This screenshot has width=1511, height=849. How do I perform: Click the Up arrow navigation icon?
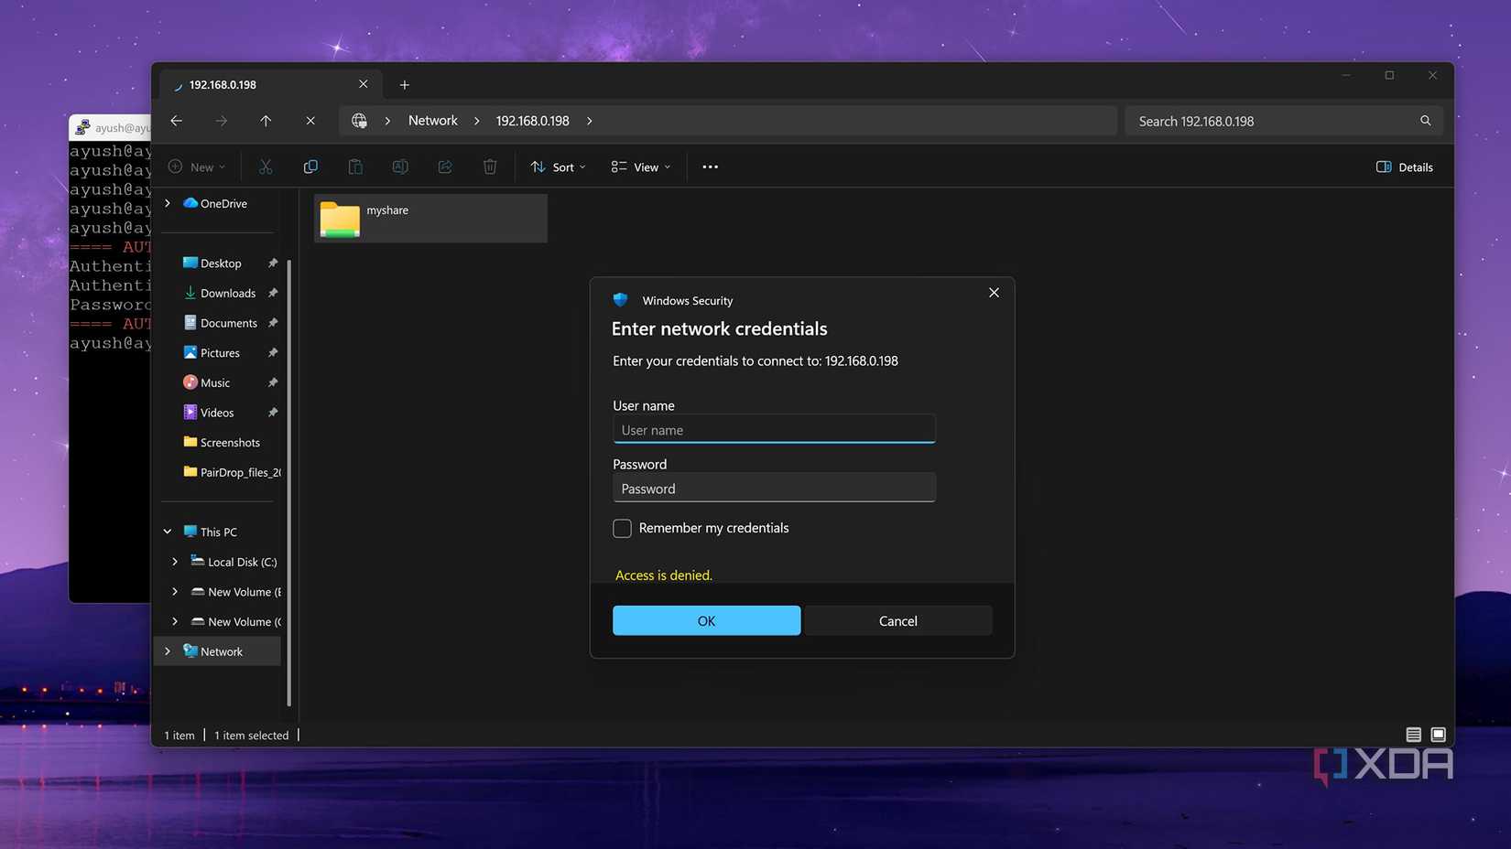(266, 121)
